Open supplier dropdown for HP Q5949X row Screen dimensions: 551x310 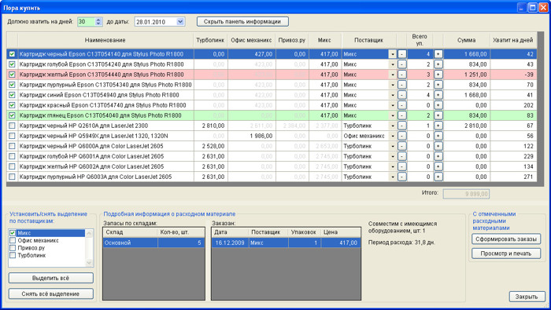[x=393, y=136]
